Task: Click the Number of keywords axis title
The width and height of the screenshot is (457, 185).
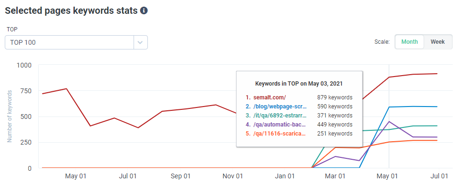Action: (10, 116)
